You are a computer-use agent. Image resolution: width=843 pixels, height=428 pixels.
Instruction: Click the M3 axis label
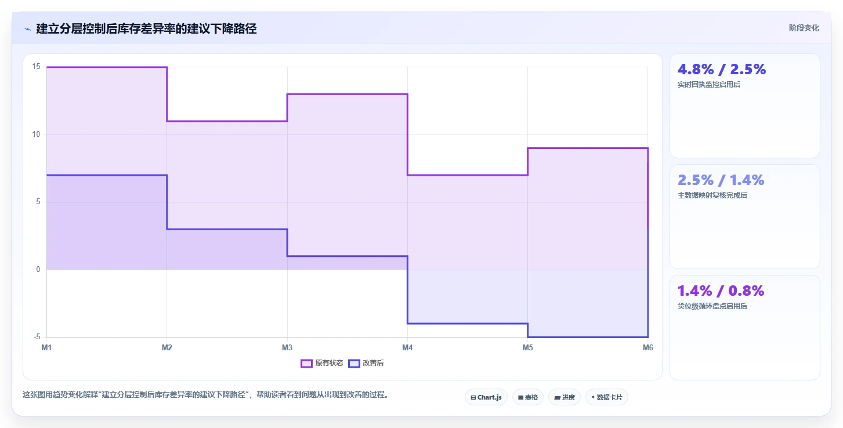pyautogui.click(x=287, y=347)
